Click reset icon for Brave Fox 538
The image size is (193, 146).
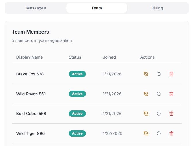pyautogui.click(x=159, y=74)
